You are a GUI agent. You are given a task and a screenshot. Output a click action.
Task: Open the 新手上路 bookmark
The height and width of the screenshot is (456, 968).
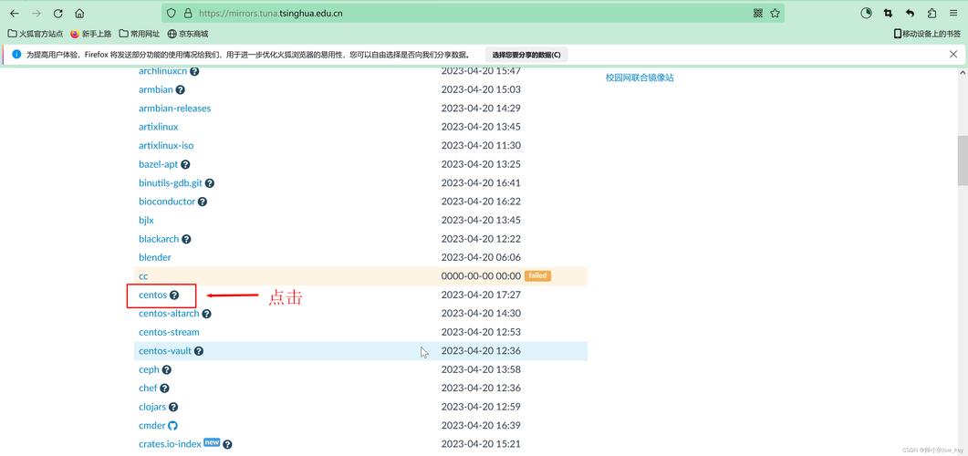[90, 34]
